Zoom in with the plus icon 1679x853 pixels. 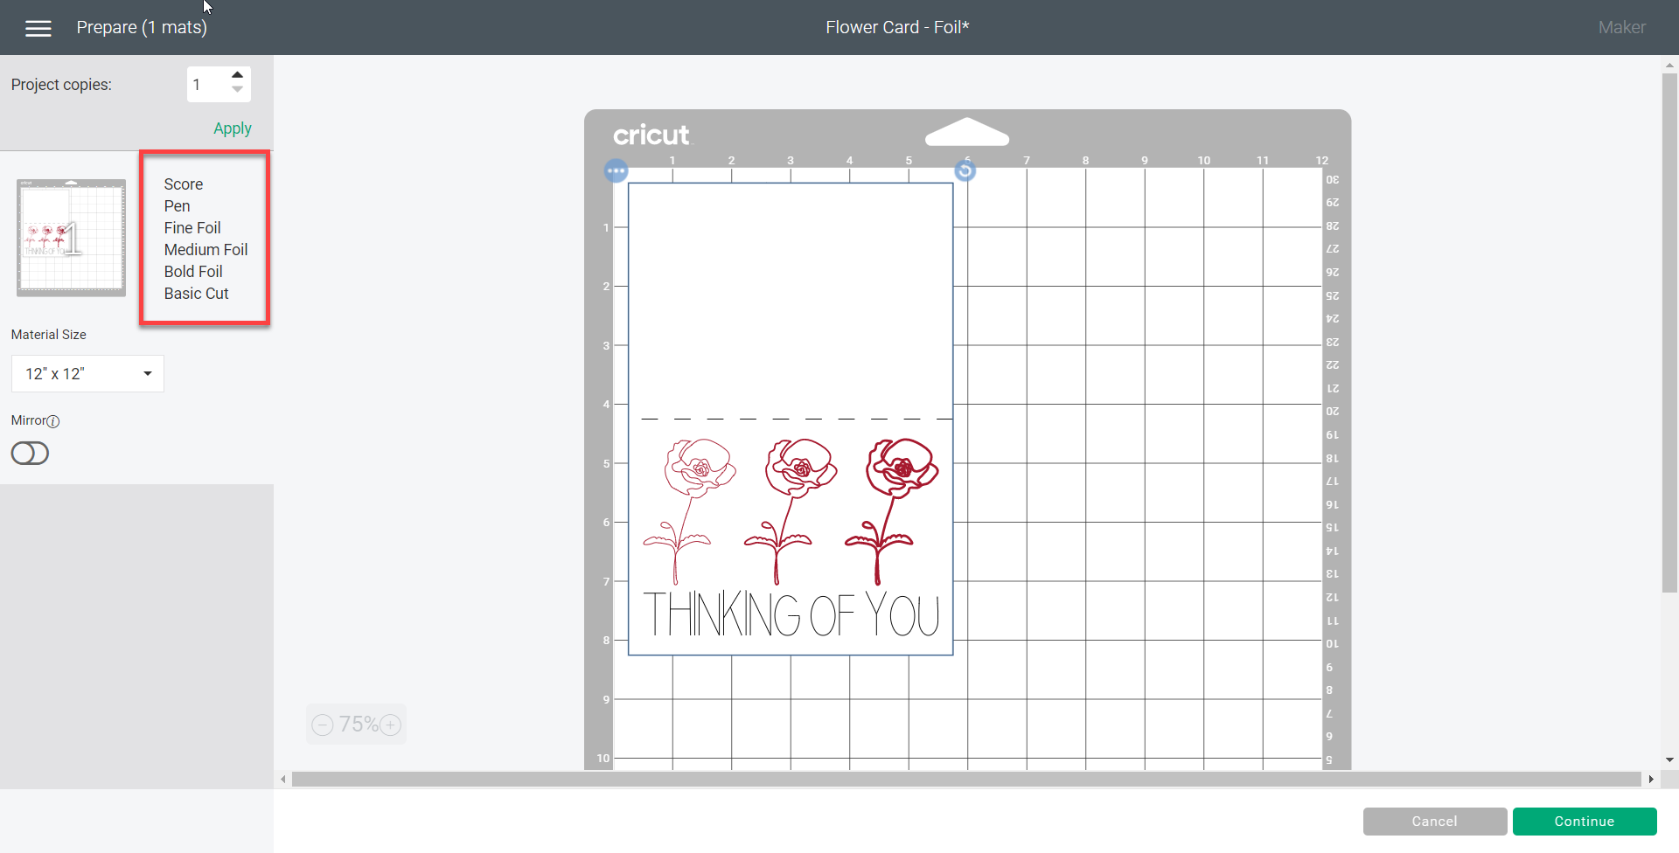pyautogui.click(x=391, y=725)
